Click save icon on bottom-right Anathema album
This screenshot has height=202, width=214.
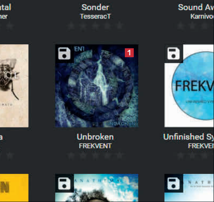174,183
